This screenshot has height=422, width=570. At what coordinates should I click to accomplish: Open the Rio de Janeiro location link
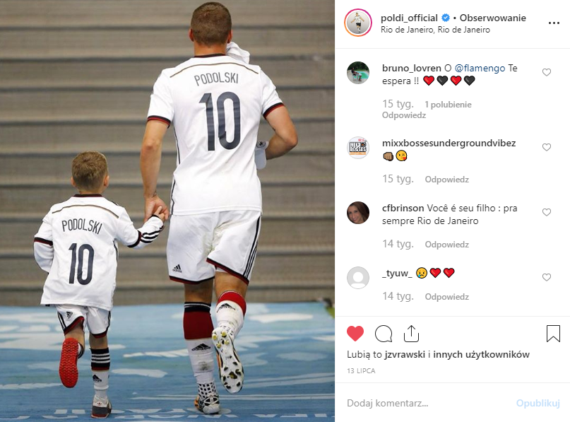(x=435, y=30)
